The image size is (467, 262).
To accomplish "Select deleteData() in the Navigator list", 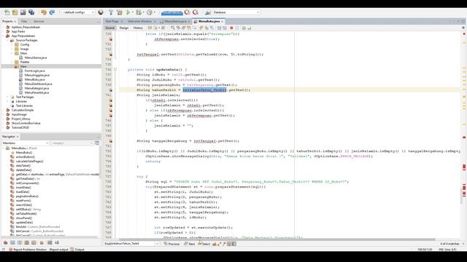I will [x=23, y=170].
